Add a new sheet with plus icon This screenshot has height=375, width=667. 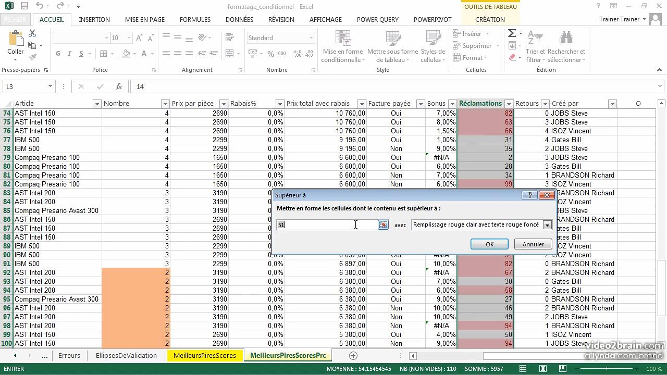click(353, 356)
